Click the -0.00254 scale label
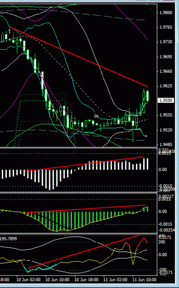 click(x=167, y=230)
